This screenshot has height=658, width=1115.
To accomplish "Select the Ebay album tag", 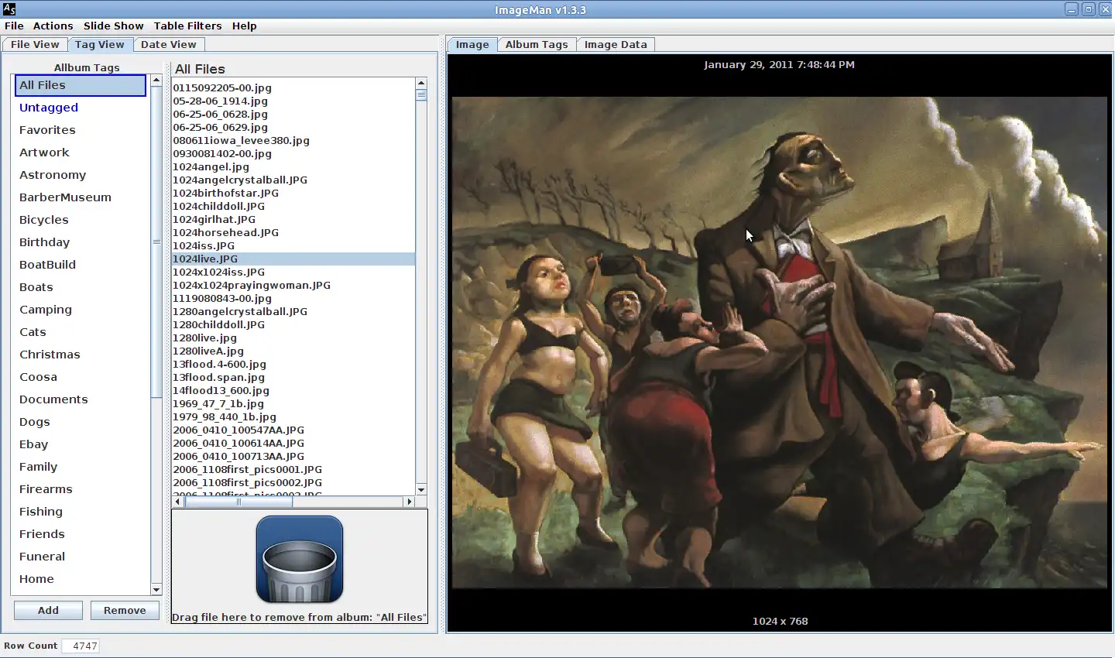I will (x=81, y=444).
